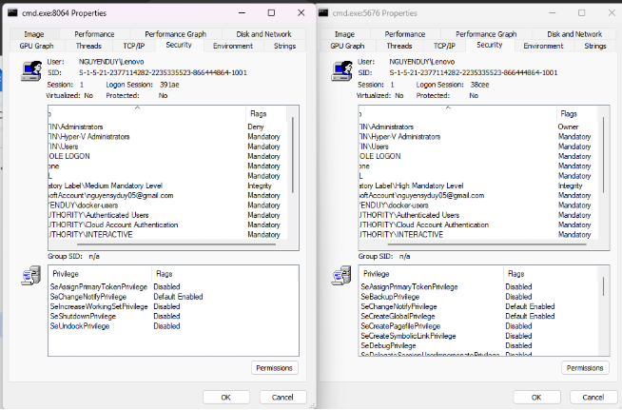
Task: Select Cloud Account Authentication row in cmd.exe:8064 window
Action: [167, 225]
